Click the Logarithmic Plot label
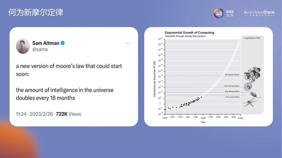The height and width of the screenshot is (158, 282). tap(252, 38)
